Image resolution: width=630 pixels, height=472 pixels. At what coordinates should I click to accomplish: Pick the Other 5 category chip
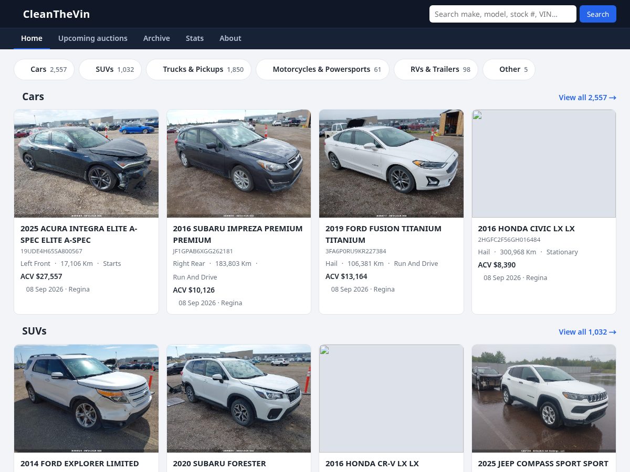(x=509, y=69)
